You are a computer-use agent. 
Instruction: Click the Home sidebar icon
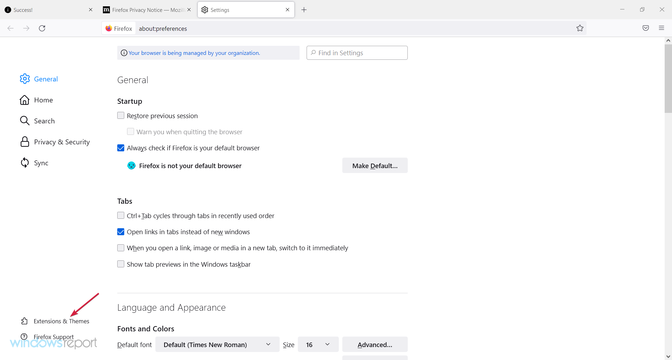click(x=24, y=100)
